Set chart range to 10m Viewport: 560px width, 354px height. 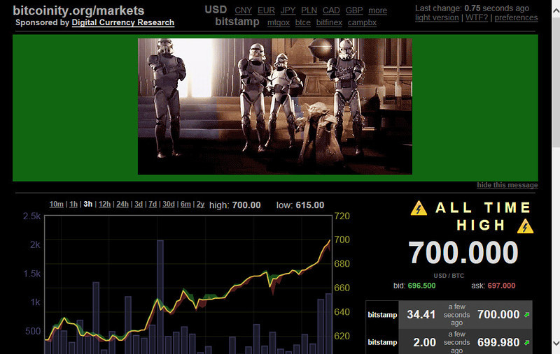click(56, 204)
